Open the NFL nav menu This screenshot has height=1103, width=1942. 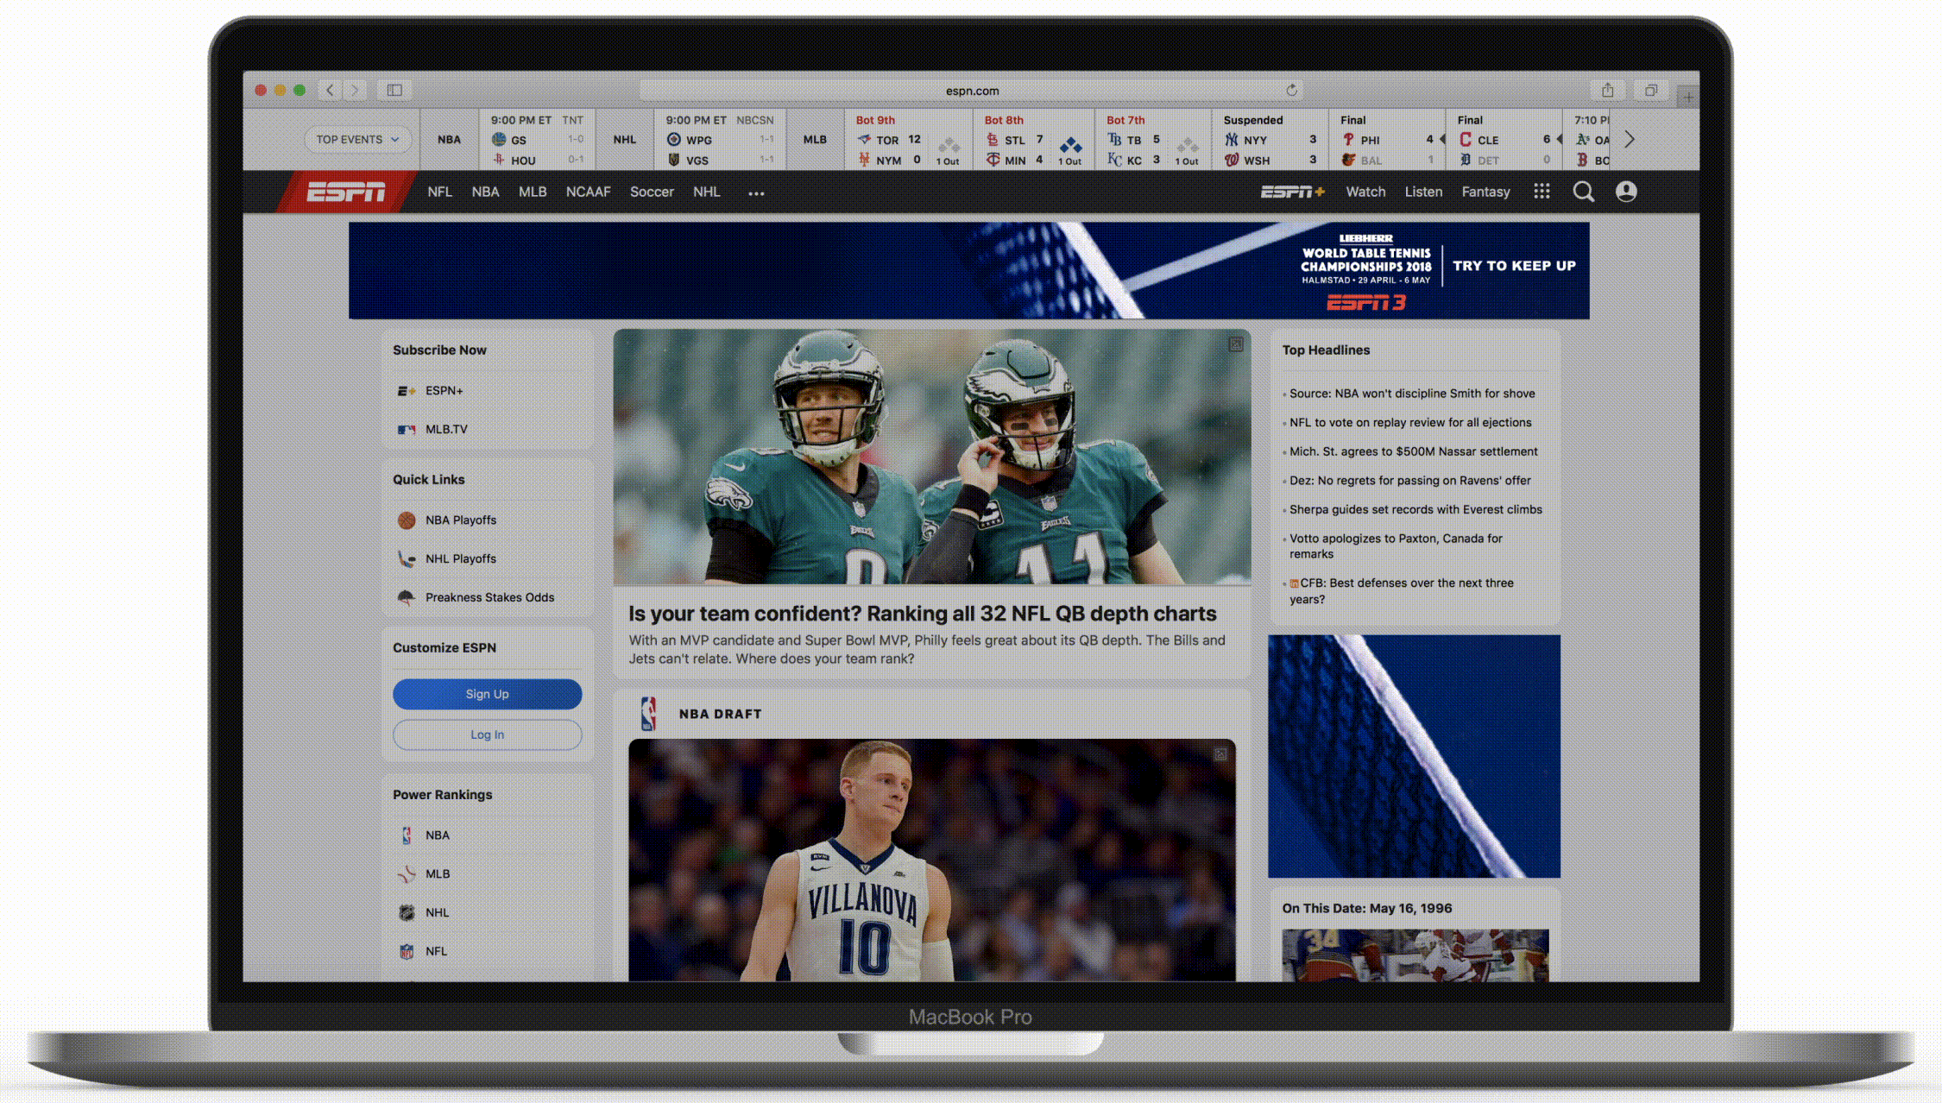point(439,192)
